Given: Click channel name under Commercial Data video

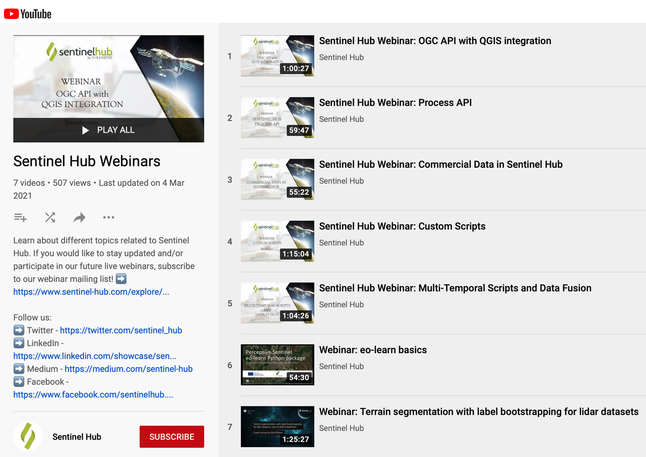Looking at the screenshot, I should 341,181.
